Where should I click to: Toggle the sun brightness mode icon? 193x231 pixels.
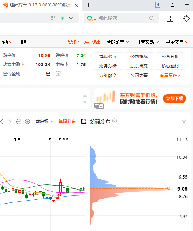(186, 18)
